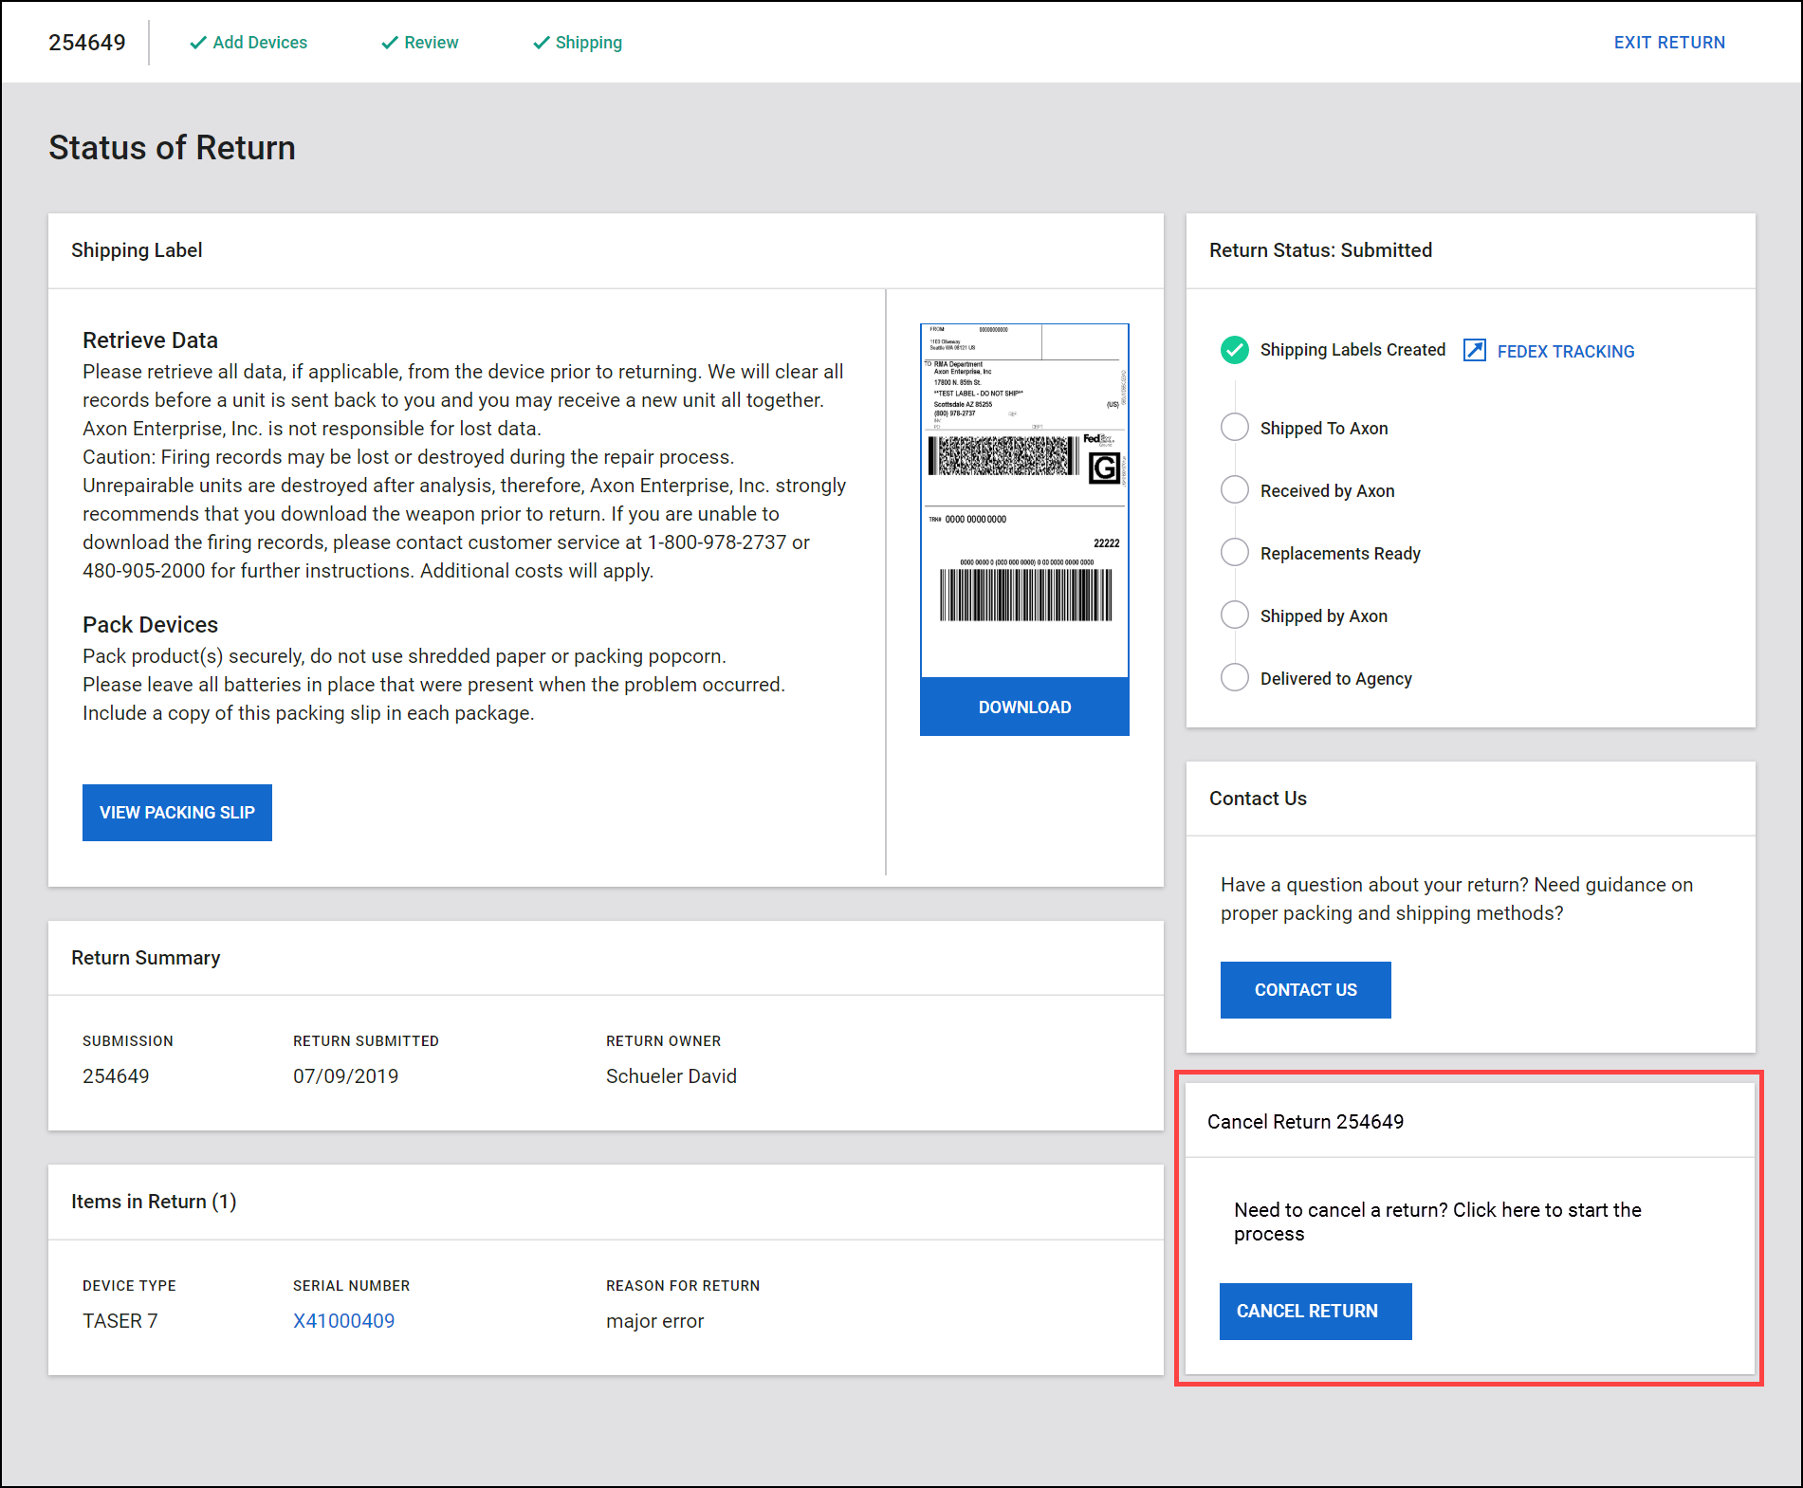This screenshot has width=1803, height=1488.
Task: Click the shipping label preview thumbnail
Action: (1024, 501)
